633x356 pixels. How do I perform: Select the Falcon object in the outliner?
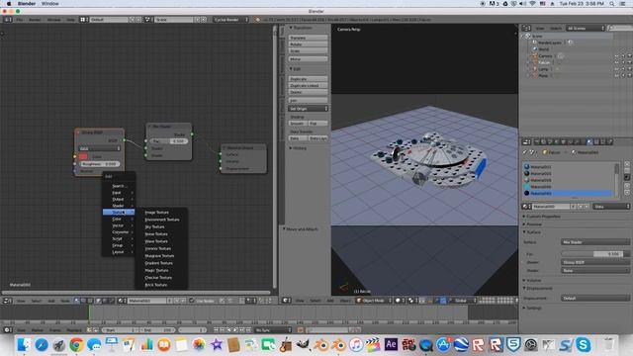tap(544, 62)
